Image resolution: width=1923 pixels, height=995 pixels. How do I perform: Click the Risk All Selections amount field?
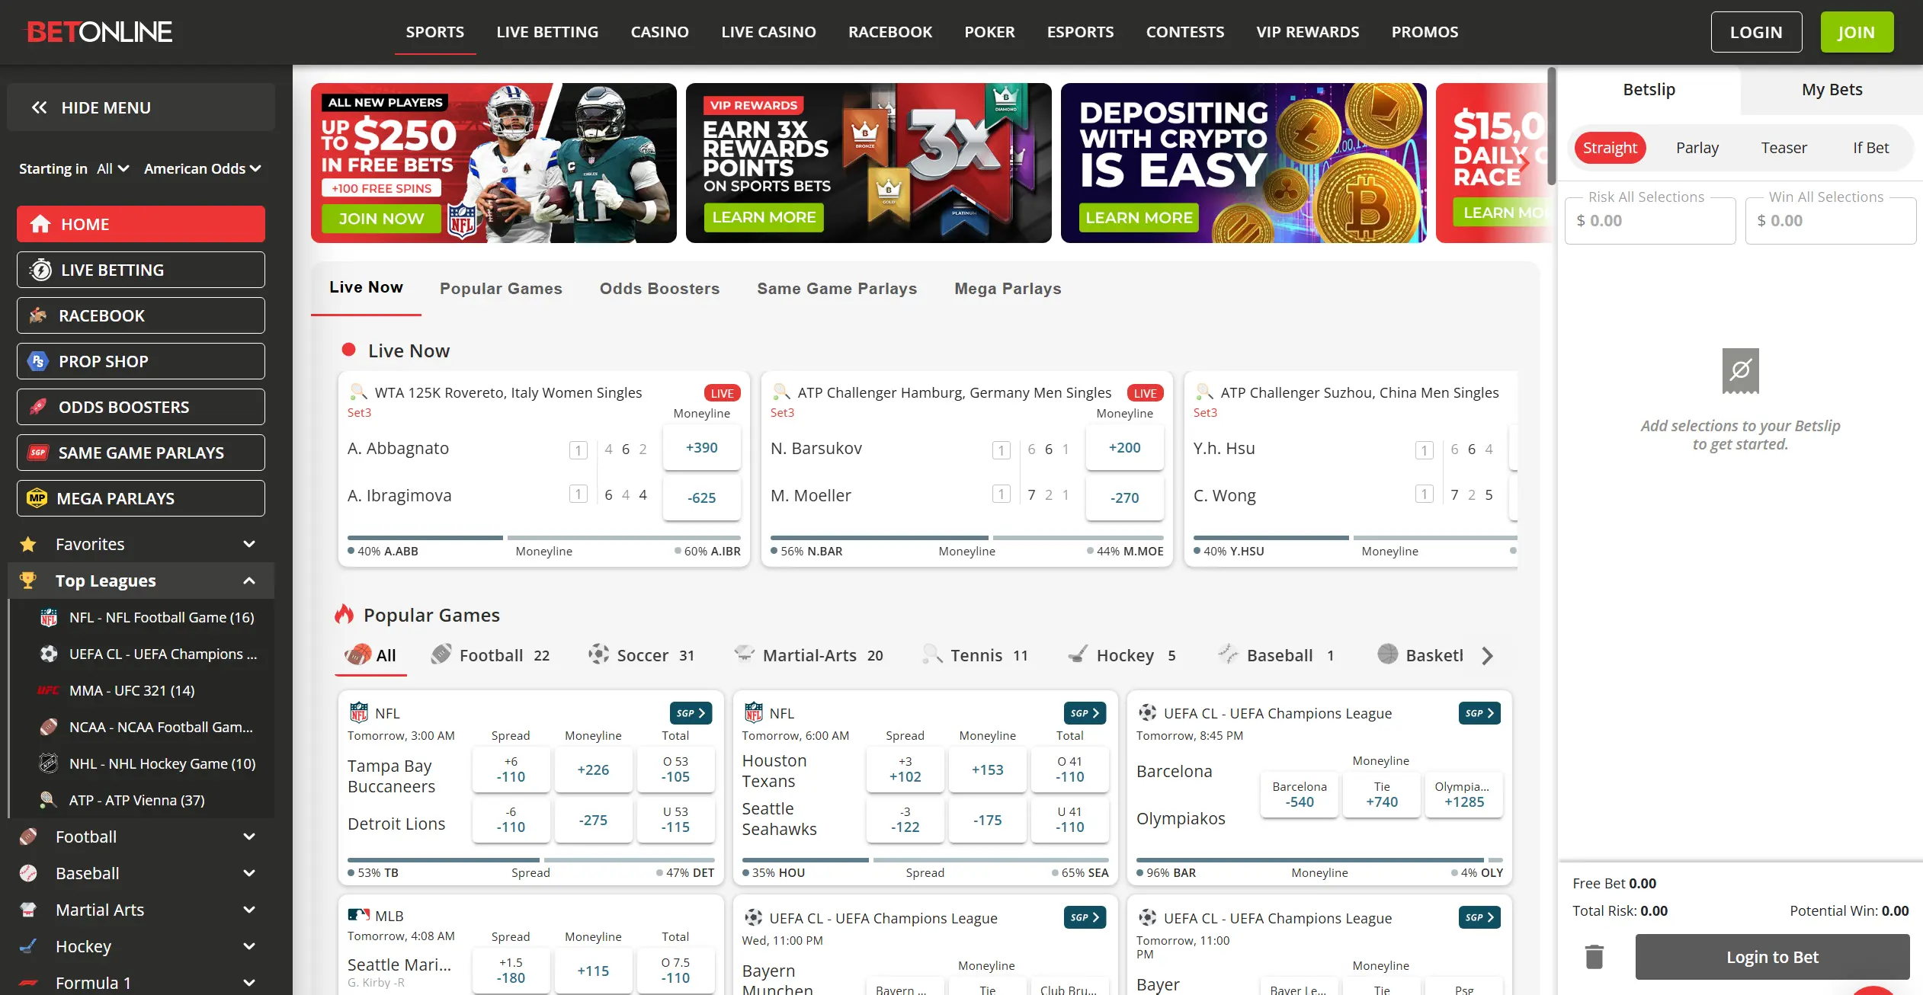coord(1650,221)
